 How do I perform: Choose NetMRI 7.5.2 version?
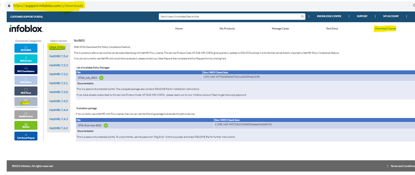tap(59, 74)
